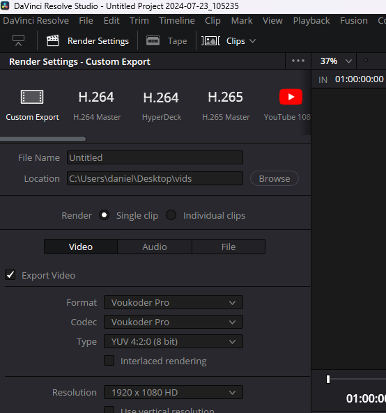Click the Clips thumbnail view icon
This screenshot has width=386, height=413.
pos(210,41)
